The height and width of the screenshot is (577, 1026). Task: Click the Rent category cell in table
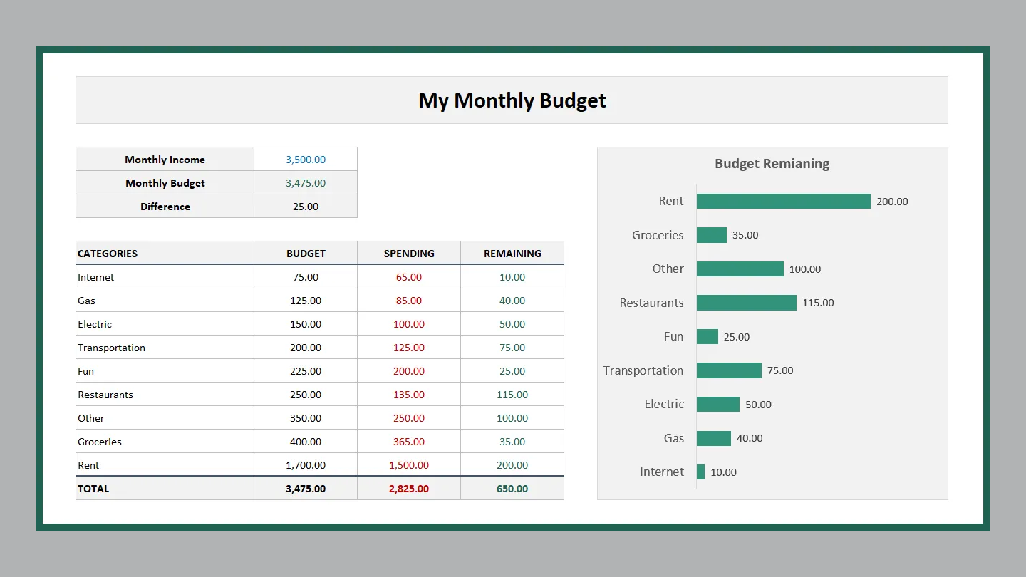[165, 465]
